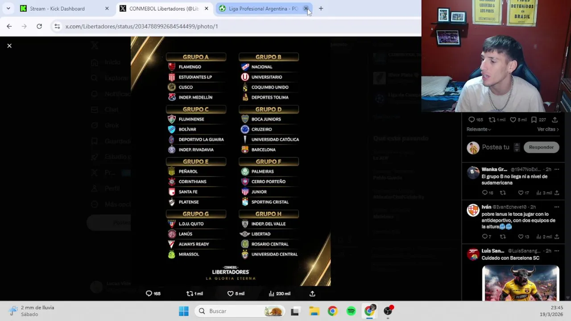Repost Iván comment
Screen dimensions: 571x321
(x=503, y=237)
